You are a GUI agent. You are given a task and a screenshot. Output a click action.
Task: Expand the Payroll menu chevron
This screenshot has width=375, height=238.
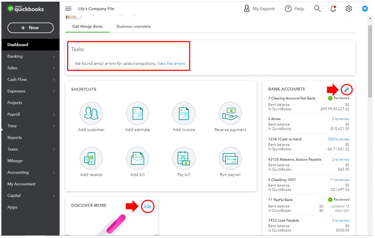tap(54, 114)
